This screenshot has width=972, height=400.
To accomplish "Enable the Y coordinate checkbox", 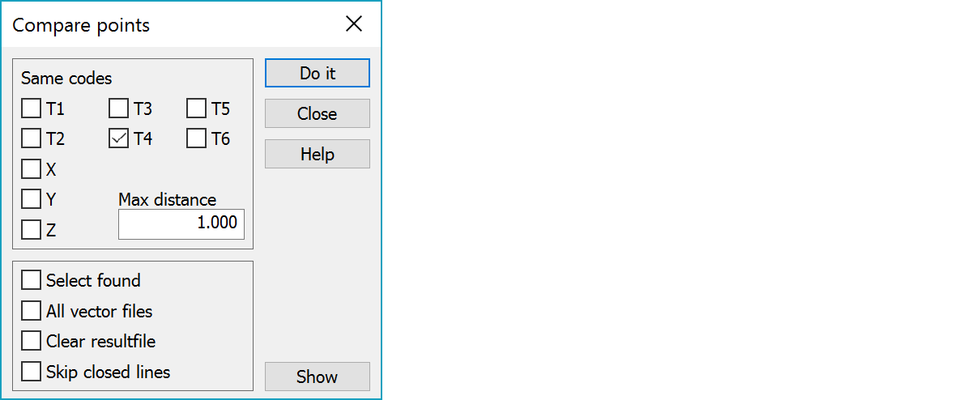I will click(x=32, y=199).
